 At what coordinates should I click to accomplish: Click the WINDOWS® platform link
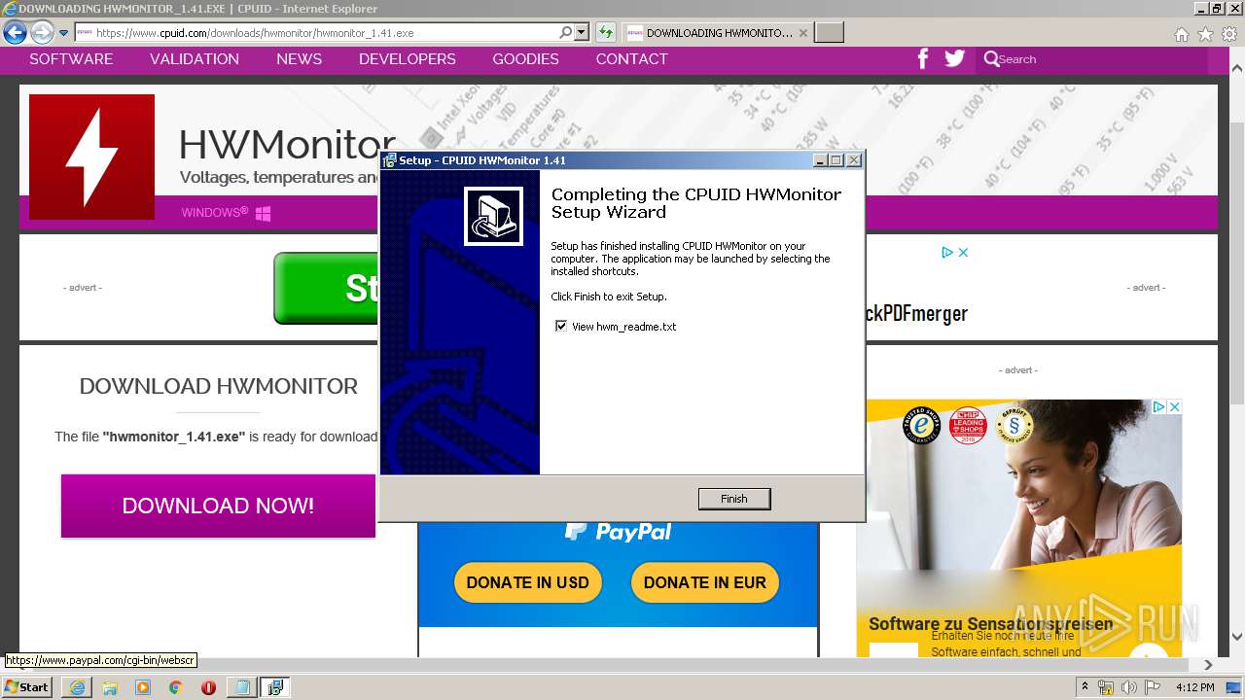[x=214, y=212]
